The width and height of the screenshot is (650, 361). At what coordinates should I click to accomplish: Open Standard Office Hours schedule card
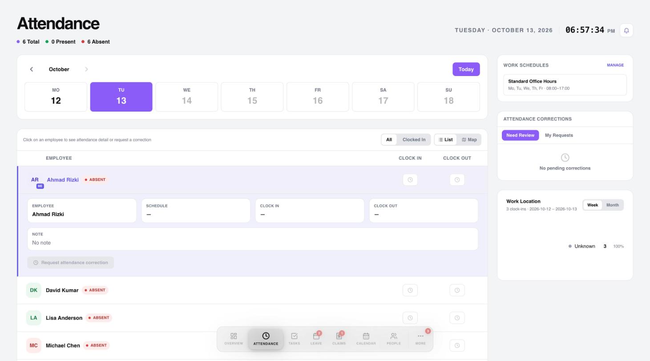565,84
